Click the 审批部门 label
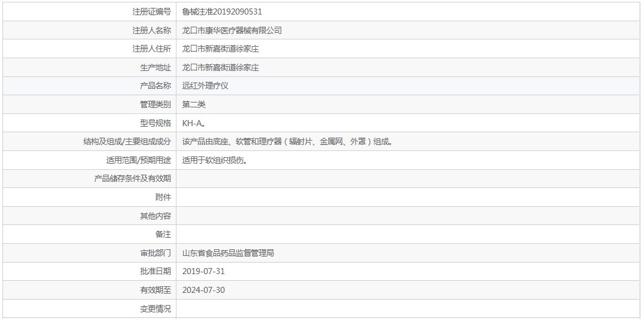 (x=155, y=253)
